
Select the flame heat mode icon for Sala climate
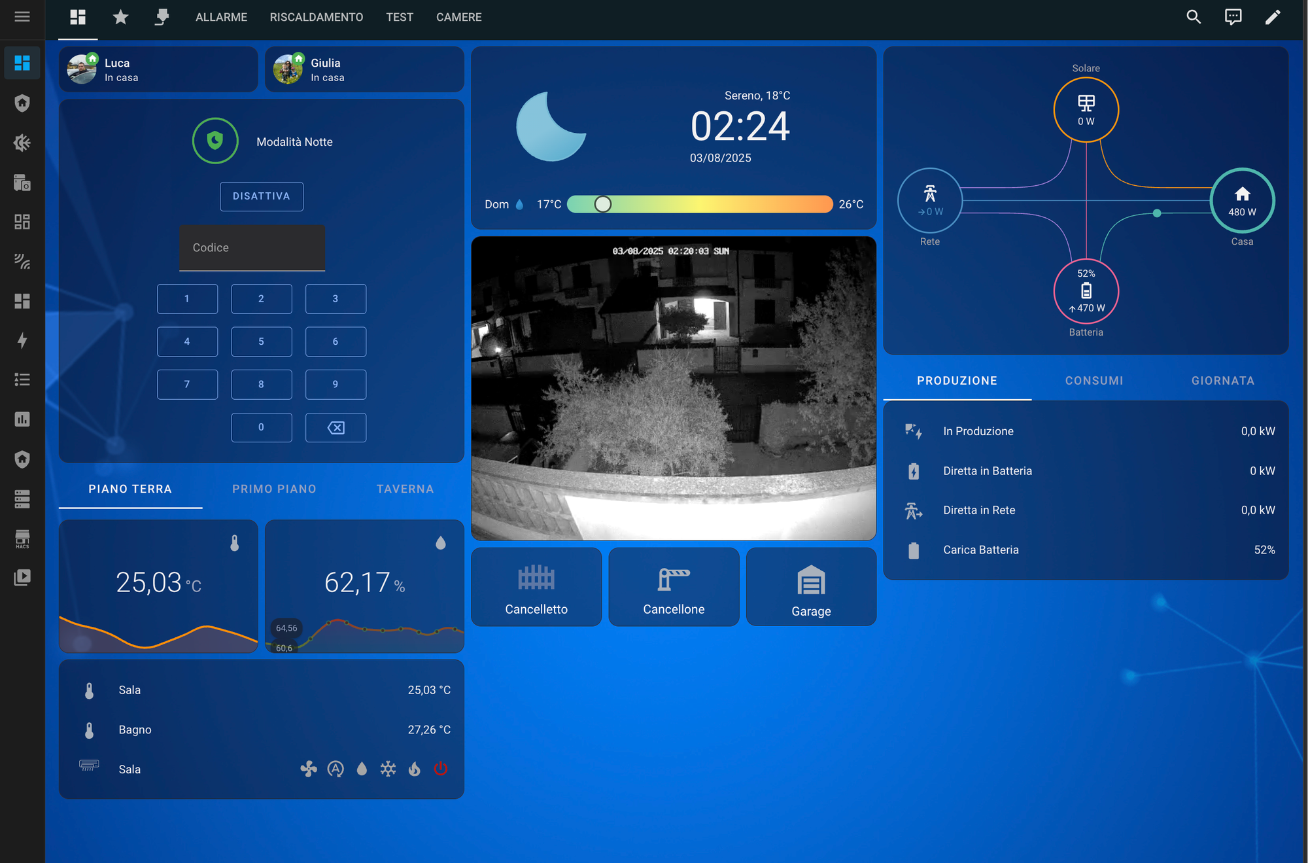point(415,769)
